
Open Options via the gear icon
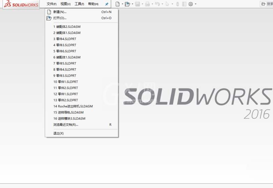(191, 4)
